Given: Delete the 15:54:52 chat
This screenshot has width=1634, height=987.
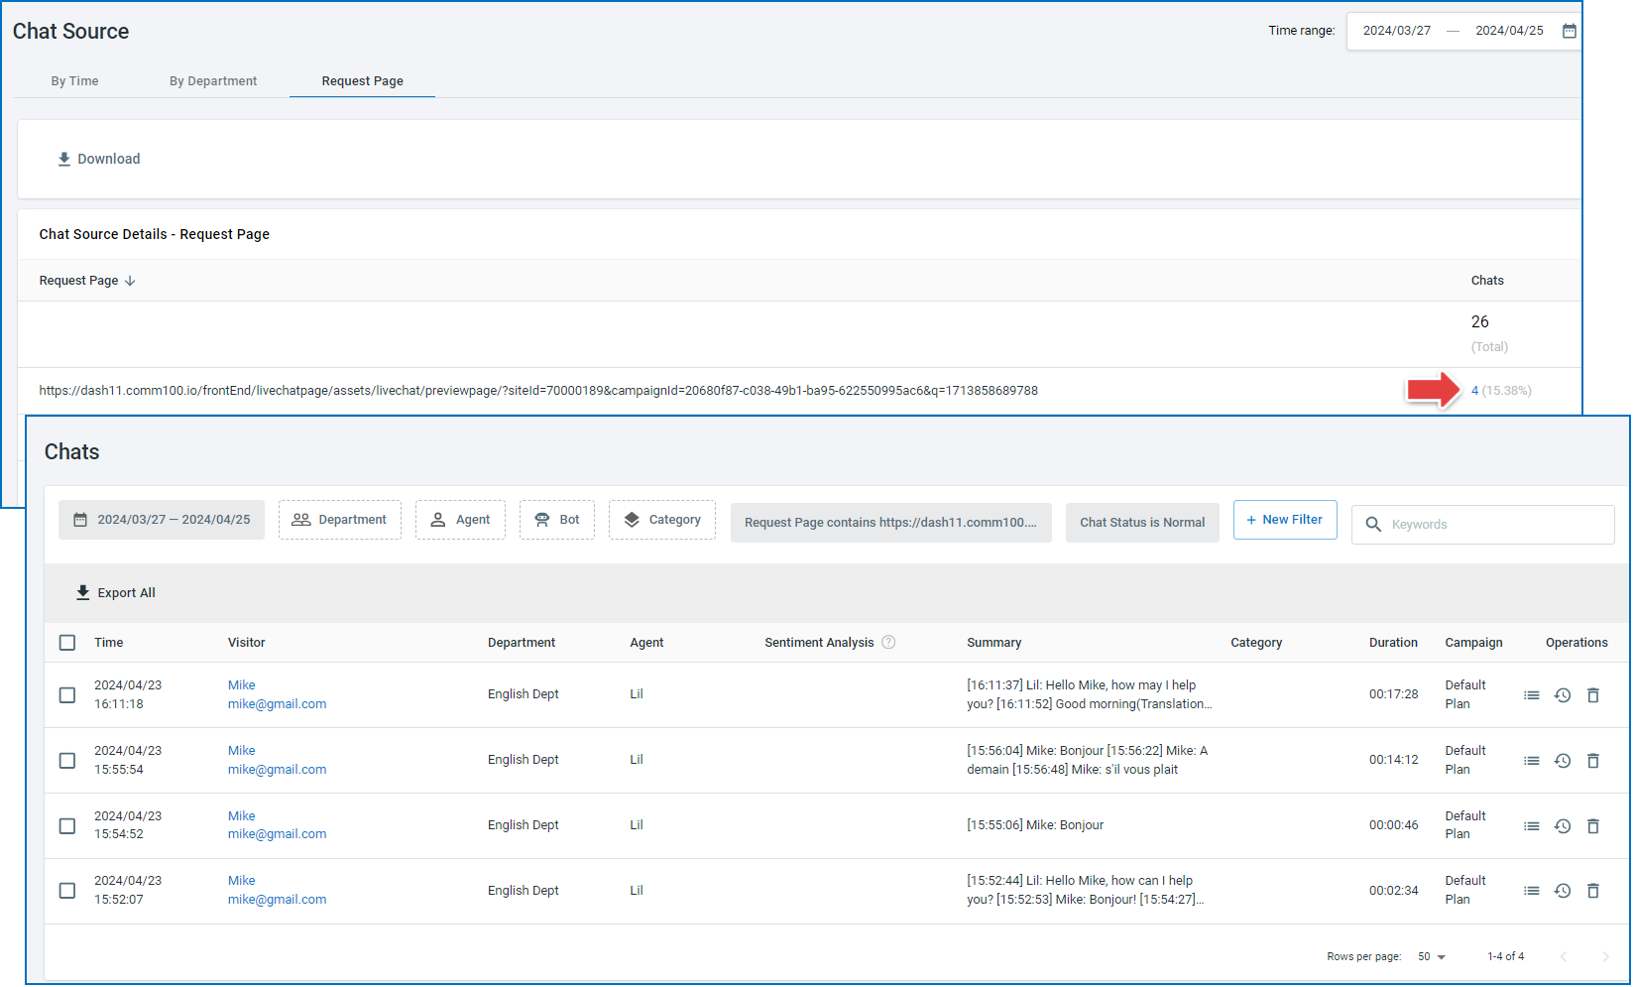Looking at the screenshot, I should click(1593, 826).
